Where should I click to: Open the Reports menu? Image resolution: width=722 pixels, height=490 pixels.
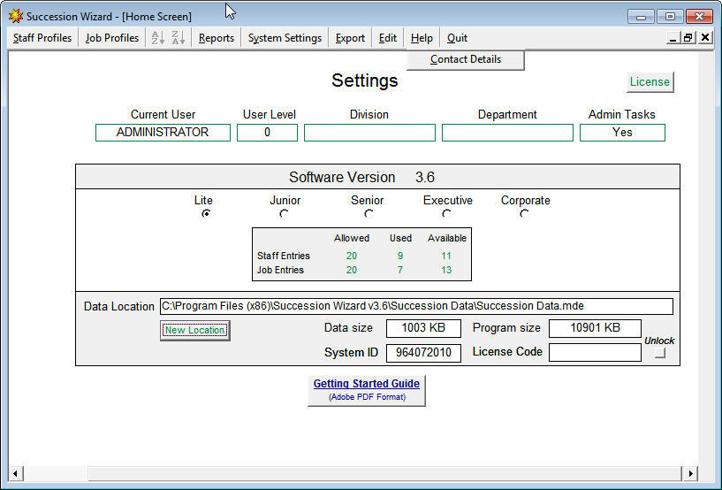(217, 38)
